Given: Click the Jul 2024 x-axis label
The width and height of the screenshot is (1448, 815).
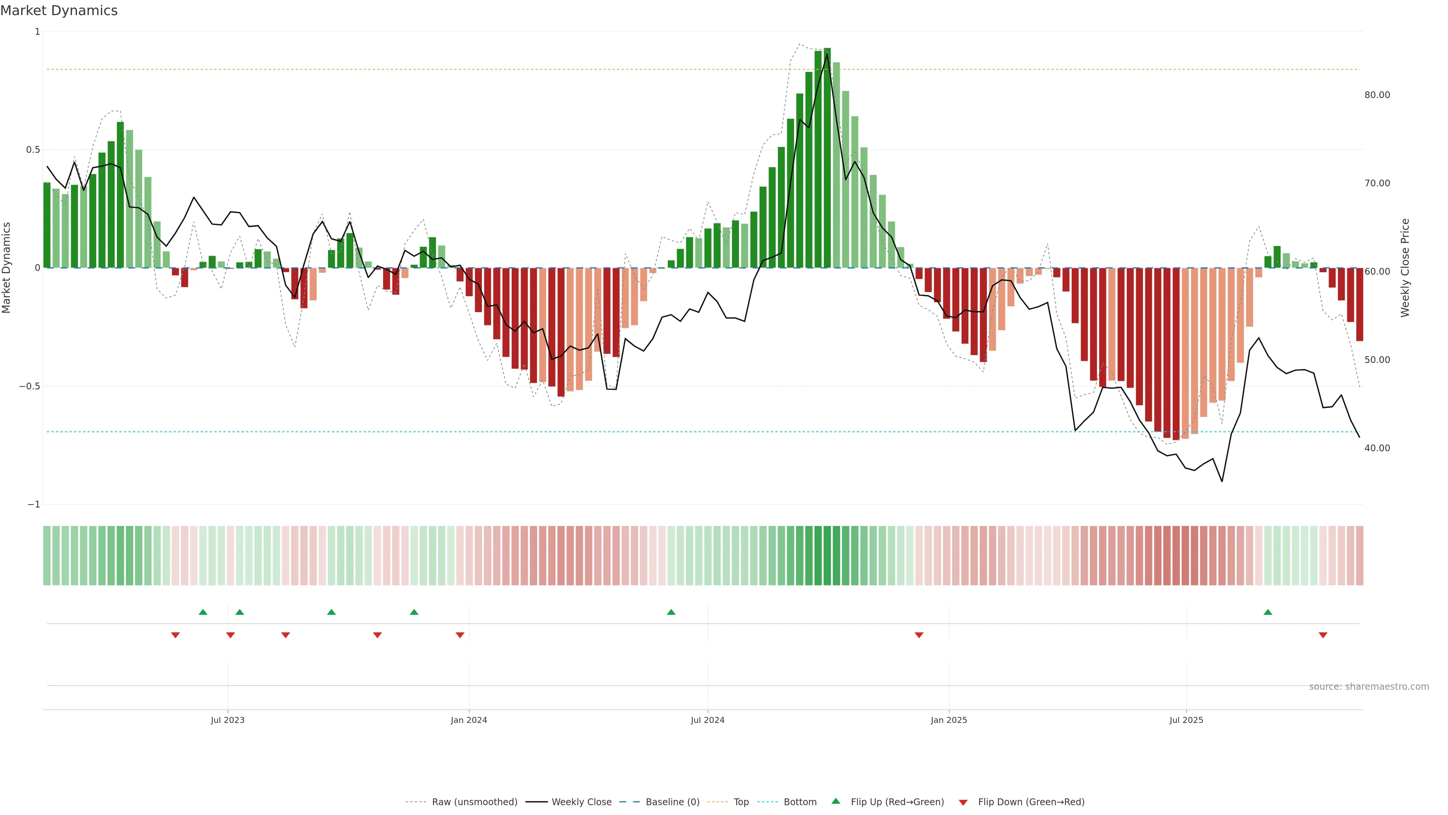Looking at the screenshot, I should tap(707, 720).
